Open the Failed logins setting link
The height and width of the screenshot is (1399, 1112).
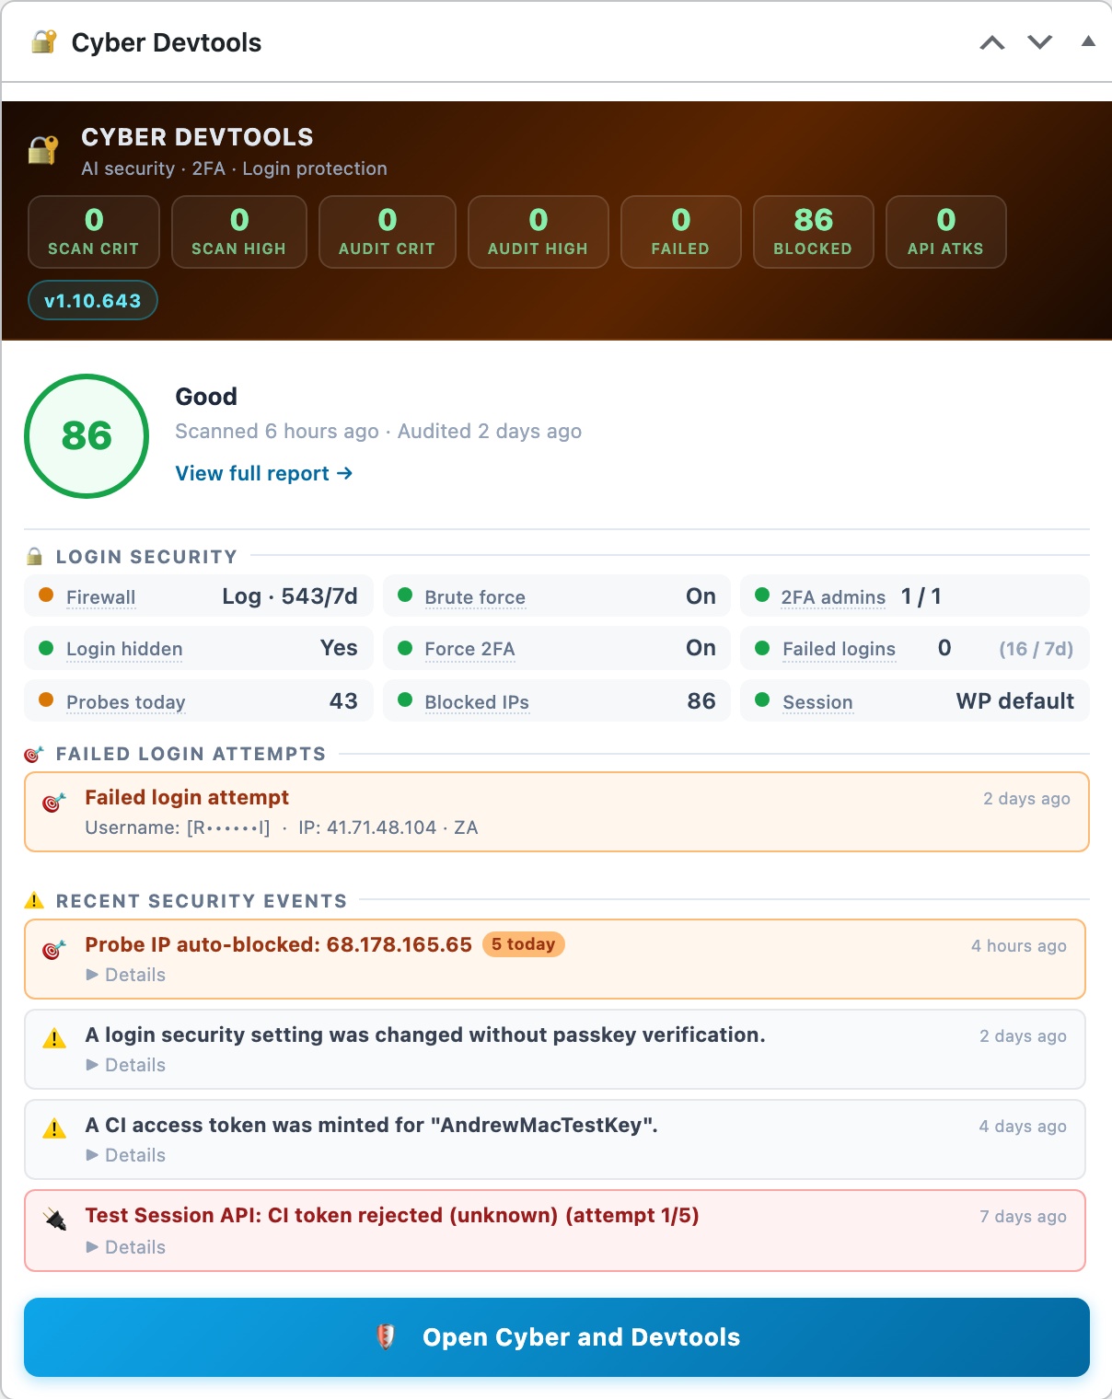(x=839, y=649)
